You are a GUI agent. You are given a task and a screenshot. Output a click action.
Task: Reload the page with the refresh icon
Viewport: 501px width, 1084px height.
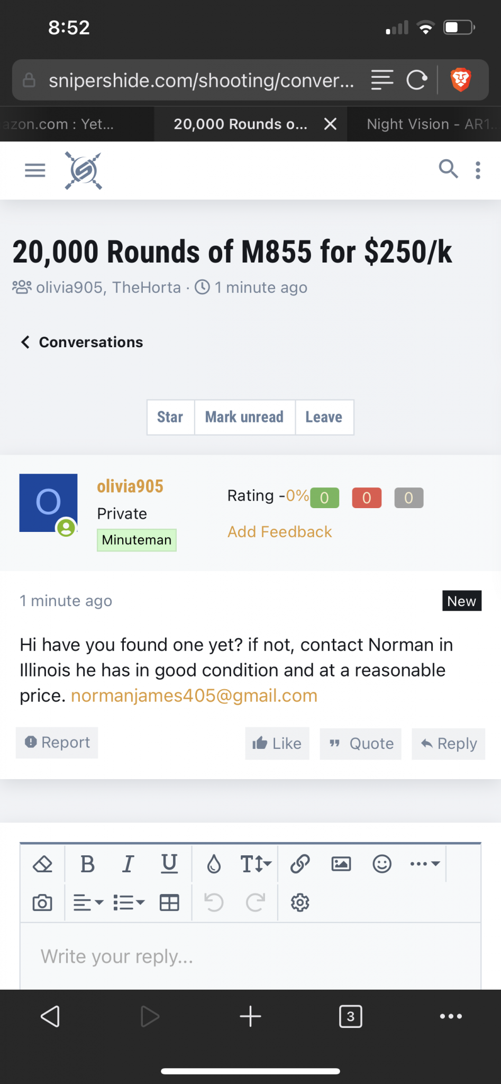(417, 80)
